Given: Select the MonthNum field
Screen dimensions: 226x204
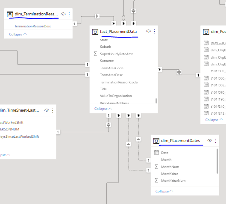Looking at the screenshot, I should (x=170, y=167).
